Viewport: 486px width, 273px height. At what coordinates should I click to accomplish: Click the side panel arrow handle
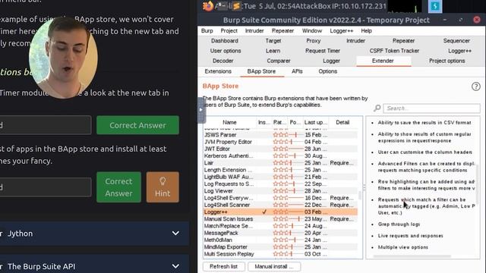click(x=200, y=109)
